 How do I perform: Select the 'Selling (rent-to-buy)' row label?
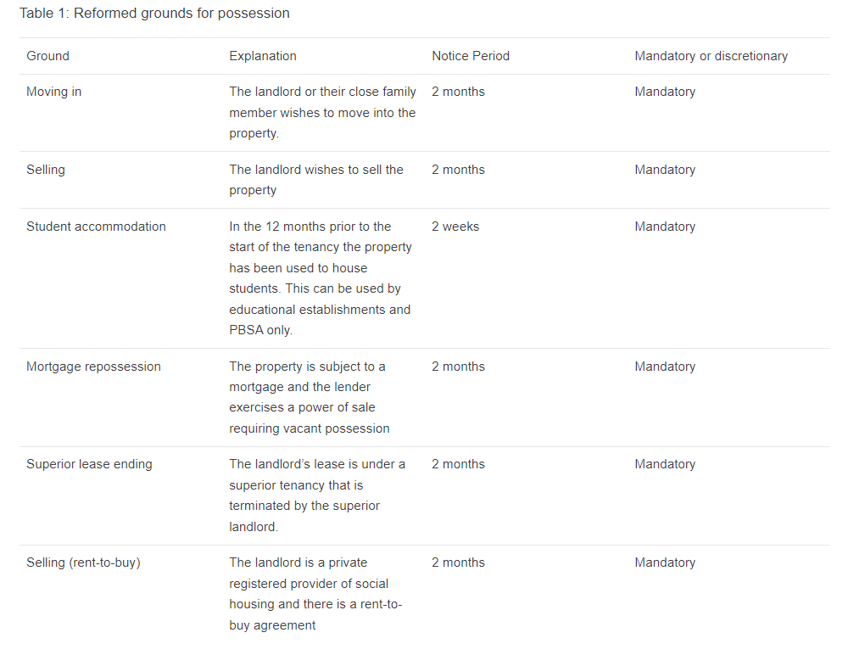pos(83,563)
